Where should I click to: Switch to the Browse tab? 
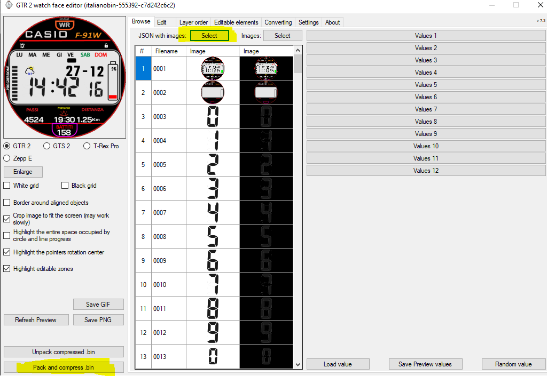pos(141,21)
